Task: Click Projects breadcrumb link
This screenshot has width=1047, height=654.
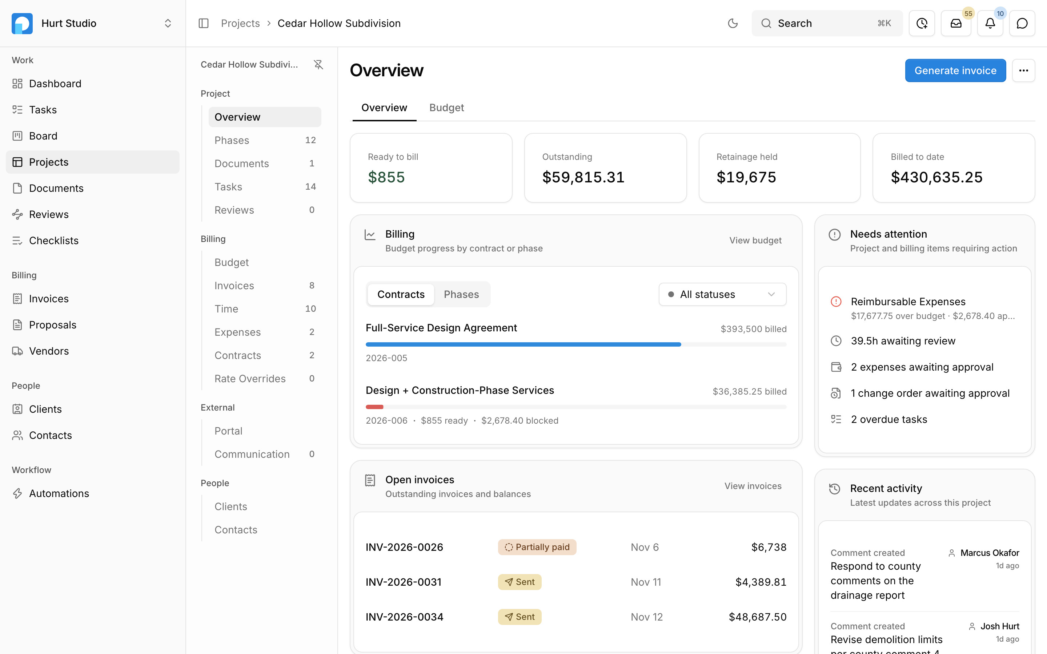Action: coord(241,23)
